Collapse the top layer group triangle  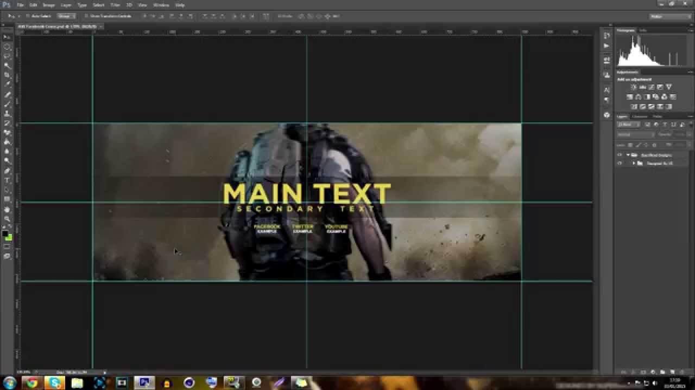point(628,155)
